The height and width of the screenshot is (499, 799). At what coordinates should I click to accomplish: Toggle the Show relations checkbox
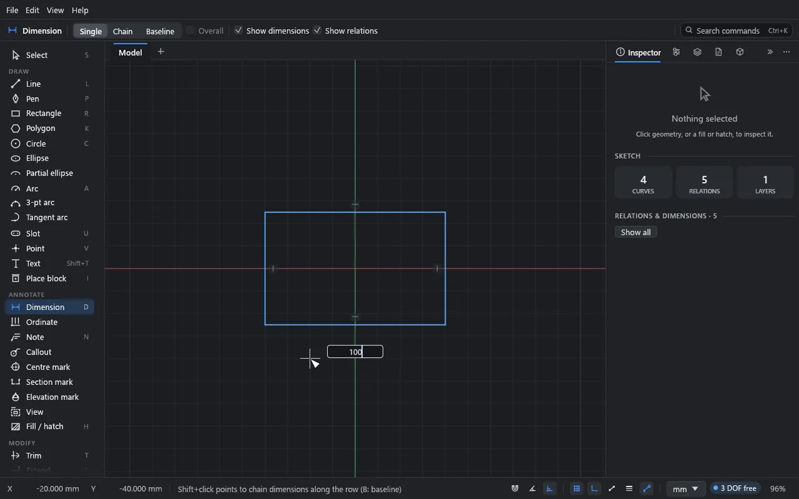tap(317, 31)
